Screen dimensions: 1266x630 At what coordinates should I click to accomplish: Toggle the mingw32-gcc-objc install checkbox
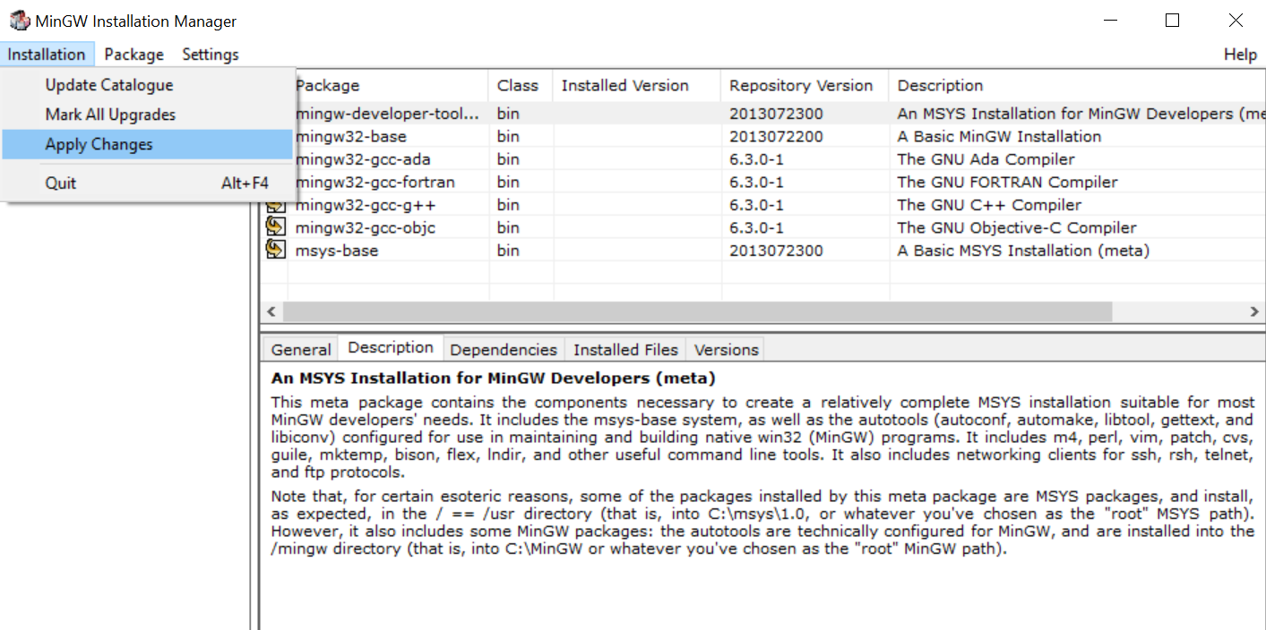(275, 227)
